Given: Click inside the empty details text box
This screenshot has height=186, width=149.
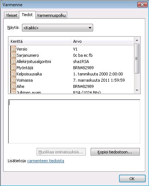Looking at the screenshot, I should 74,122.
